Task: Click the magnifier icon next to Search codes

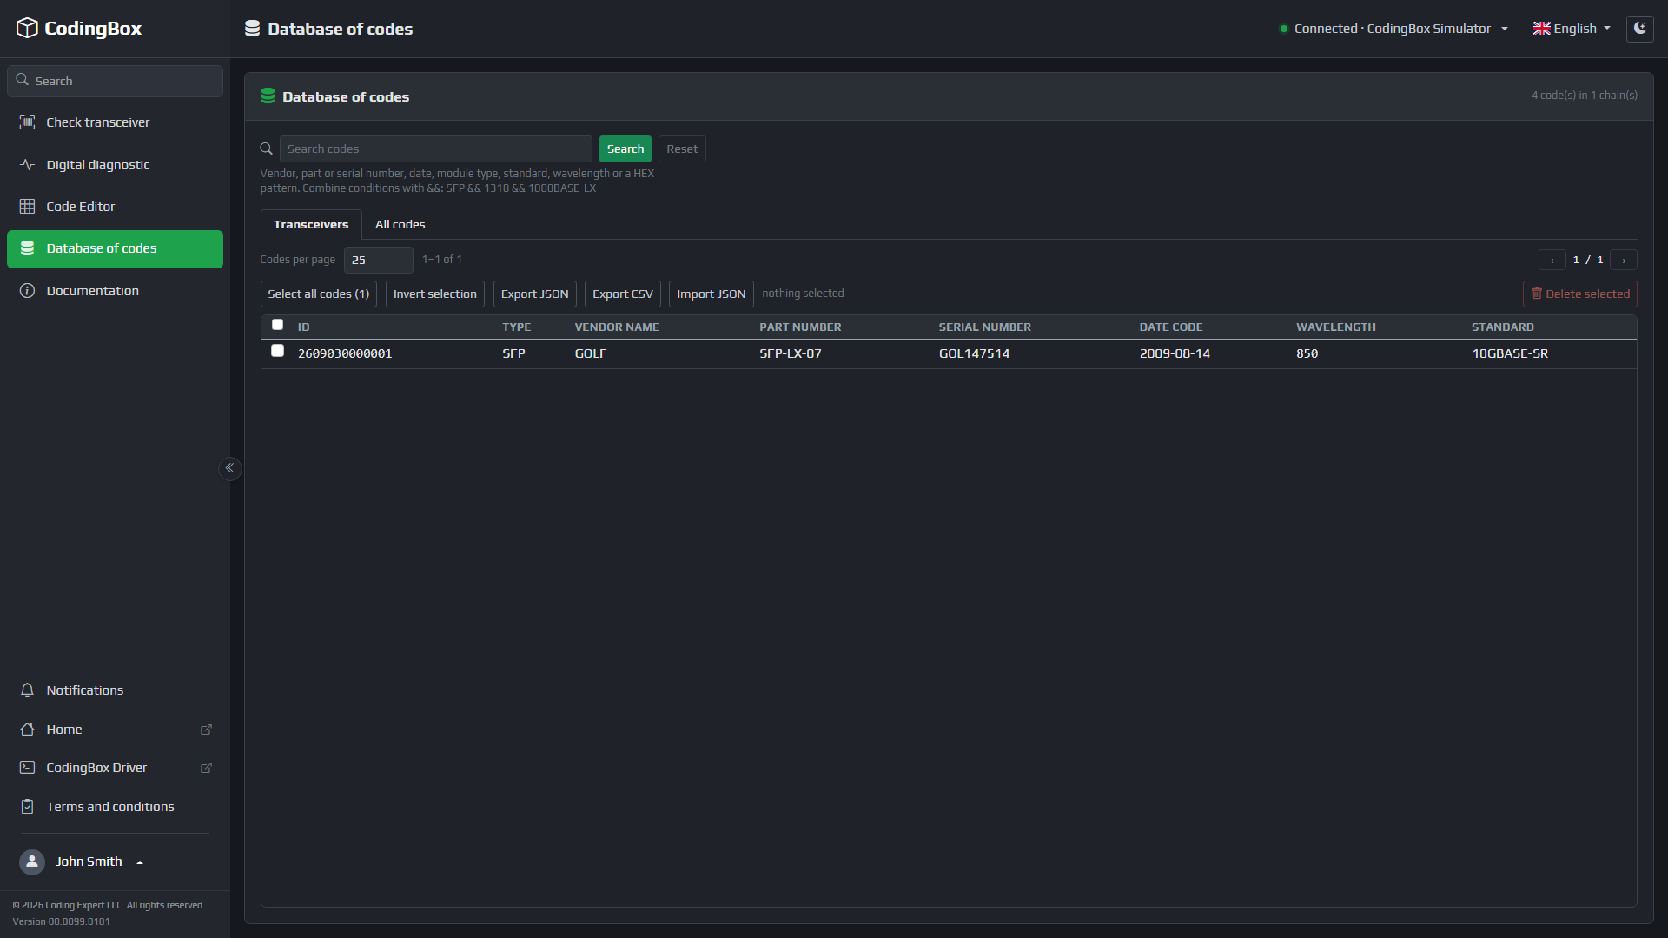Action: tap(267, 149)
